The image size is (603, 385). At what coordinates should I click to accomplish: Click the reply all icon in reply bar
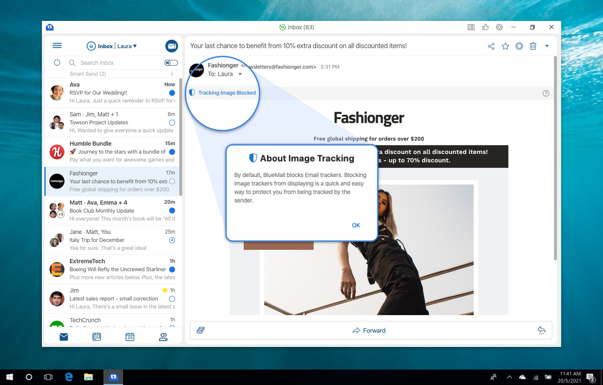point(201,330)
